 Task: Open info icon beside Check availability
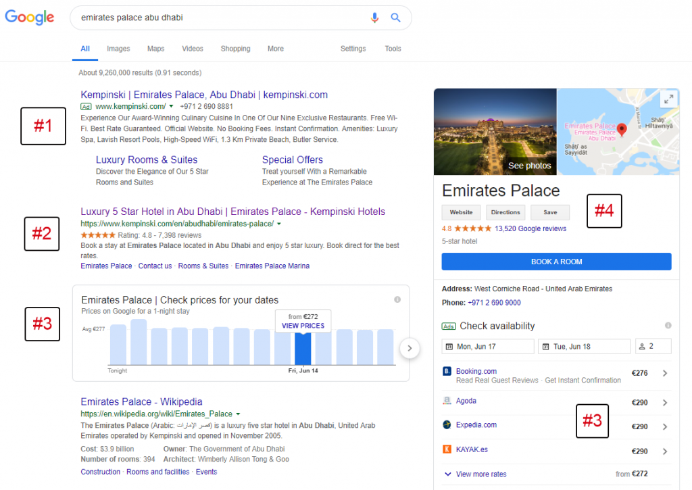tap(668, 325)
